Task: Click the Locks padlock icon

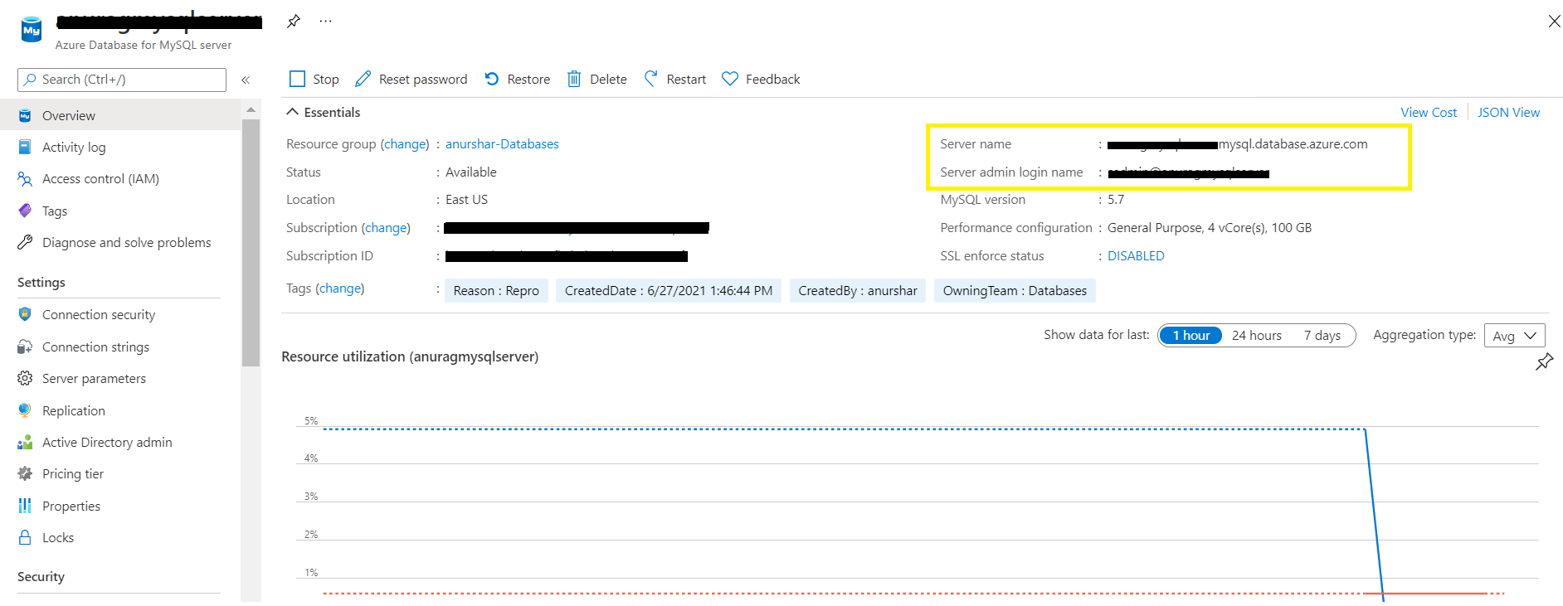Action: [x=25, y=537]
